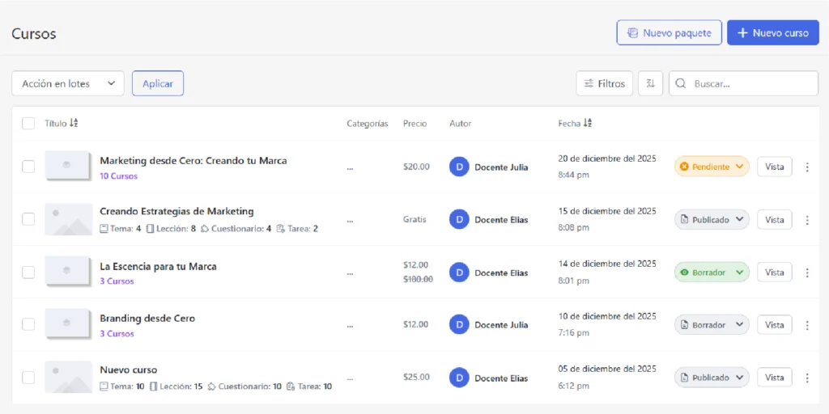Open the Filtros panel
829x414 pixels.
604,83
